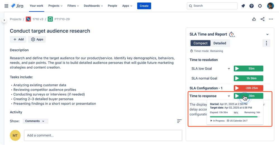Open the Filters dropdown menu
Viewport: 279px width, 145px height.
73,6
